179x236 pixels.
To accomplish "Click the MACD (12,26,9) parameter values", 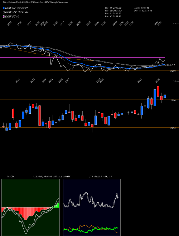I will pos(50,177).
